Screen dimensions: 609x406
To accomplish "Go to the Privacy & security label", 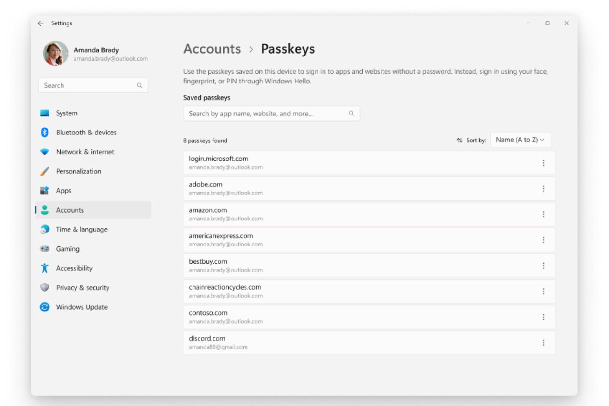I will 83,288.
